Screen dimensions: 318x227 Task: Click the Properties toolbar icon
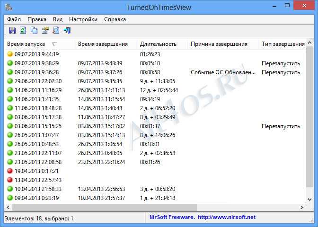[x=45, y=30]
